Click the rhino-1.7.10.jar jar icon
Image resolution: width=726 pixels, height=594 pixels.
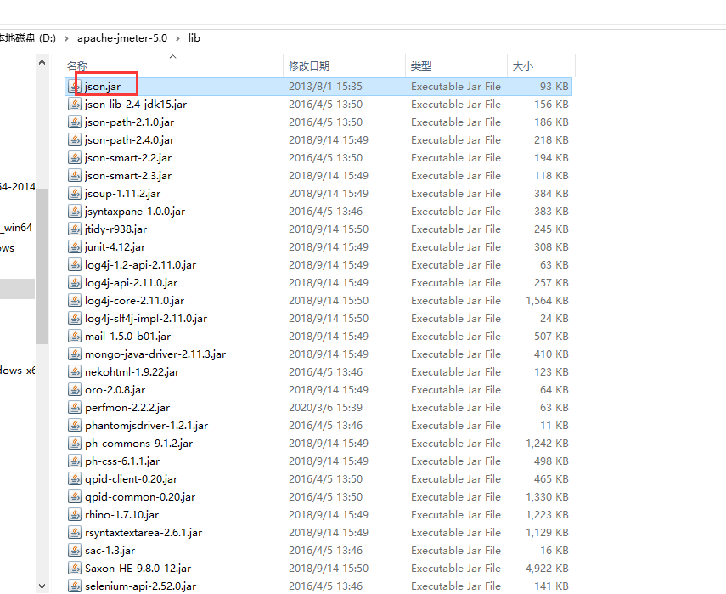[x=75, y=514]
